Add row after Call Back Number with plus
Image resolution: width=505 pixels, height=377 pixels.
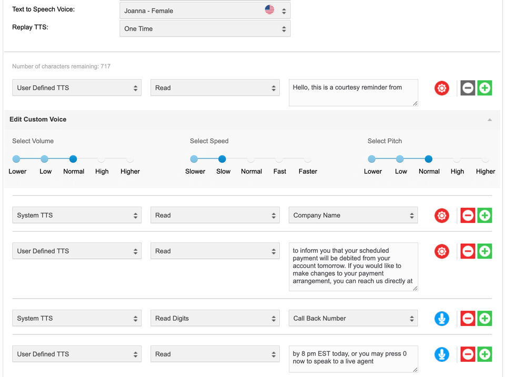click(x=484, y=319)
